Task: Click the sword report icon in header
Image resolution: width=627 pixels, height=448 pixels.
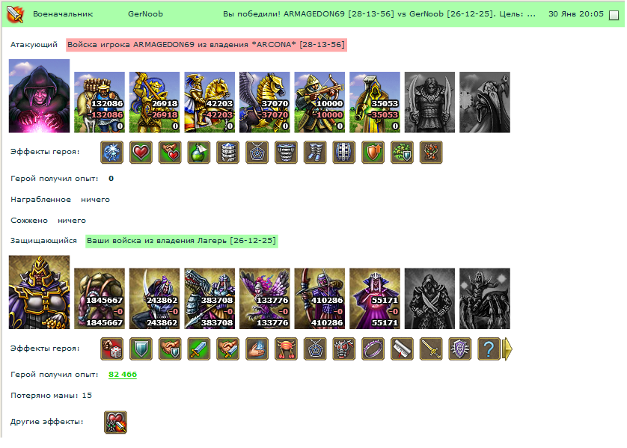Action: coord(15,14)
